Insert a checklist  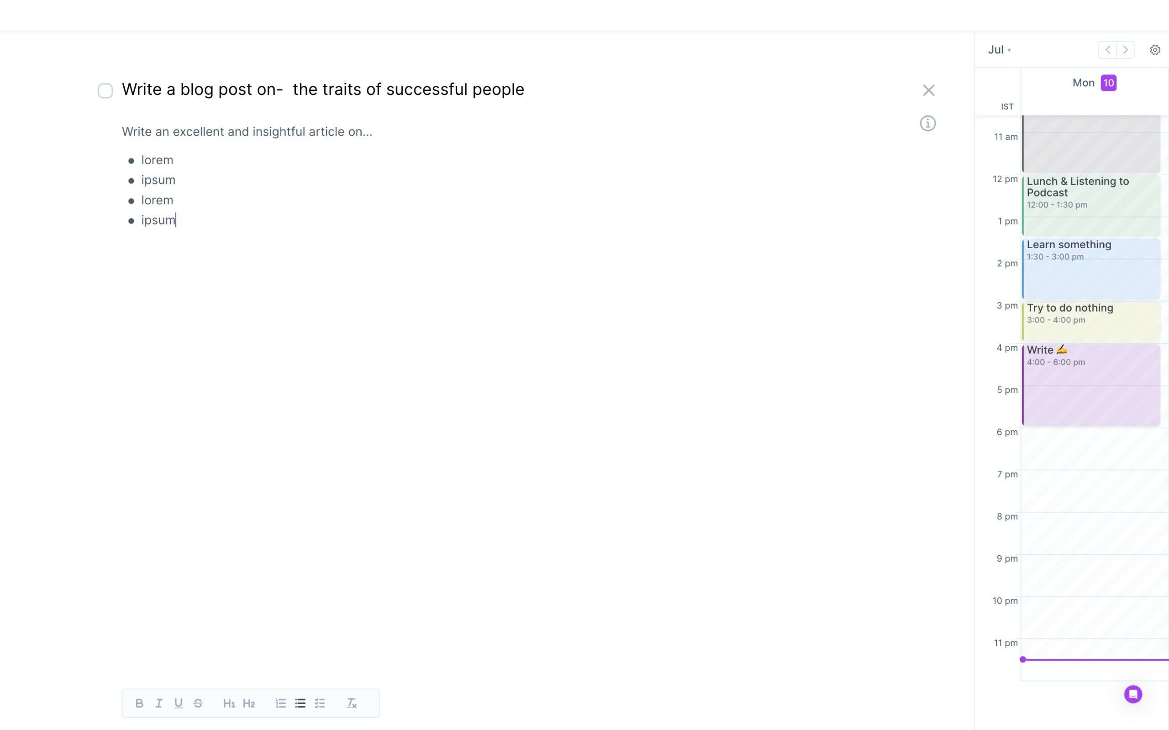(x=320, y=703)
